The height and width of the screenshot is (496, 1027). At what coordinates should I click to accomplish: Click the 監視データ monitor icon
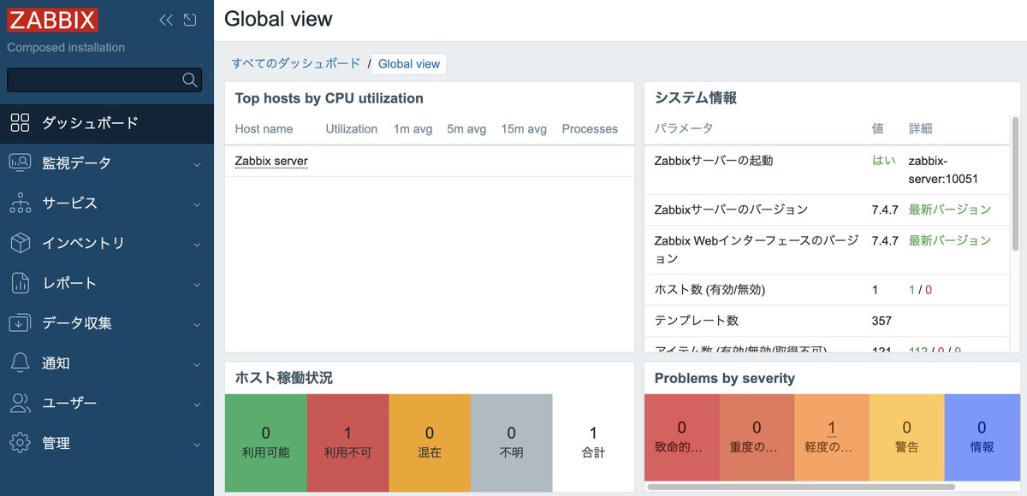[21, 162]
